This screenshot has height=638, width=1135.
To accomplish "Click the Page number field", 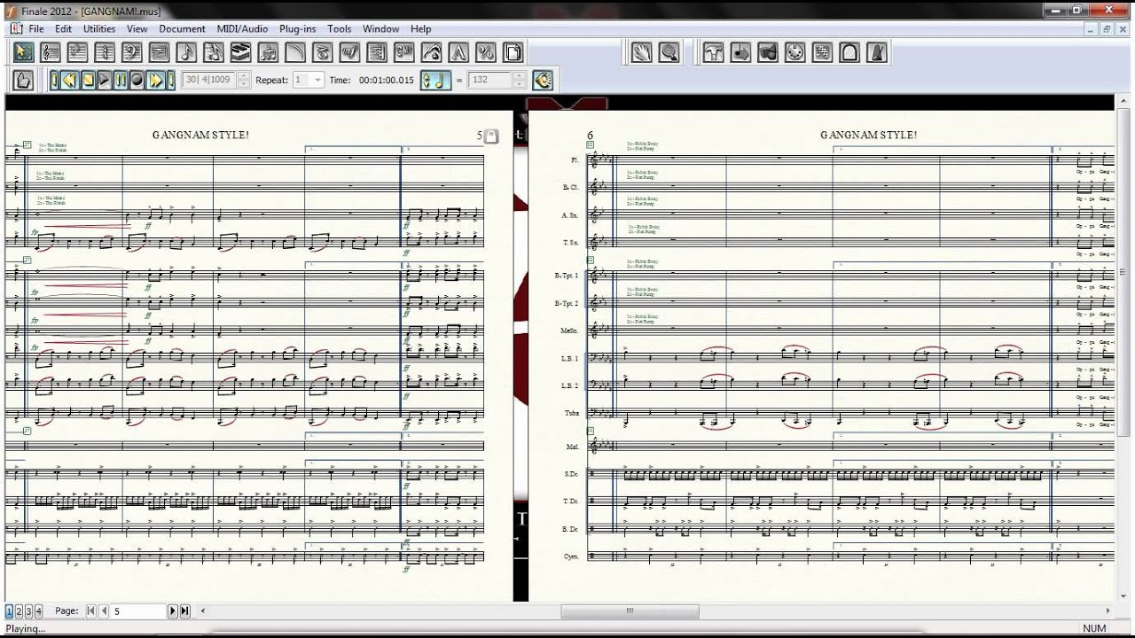I will (138, 611).
